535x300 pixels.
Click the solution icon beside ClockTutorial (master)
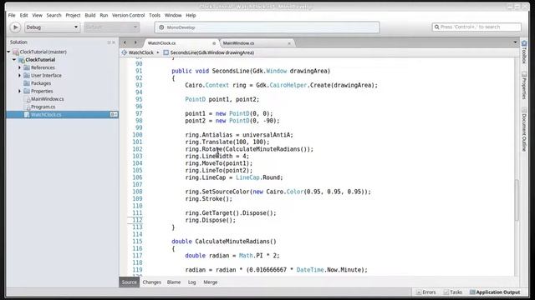tap(16, 52)
